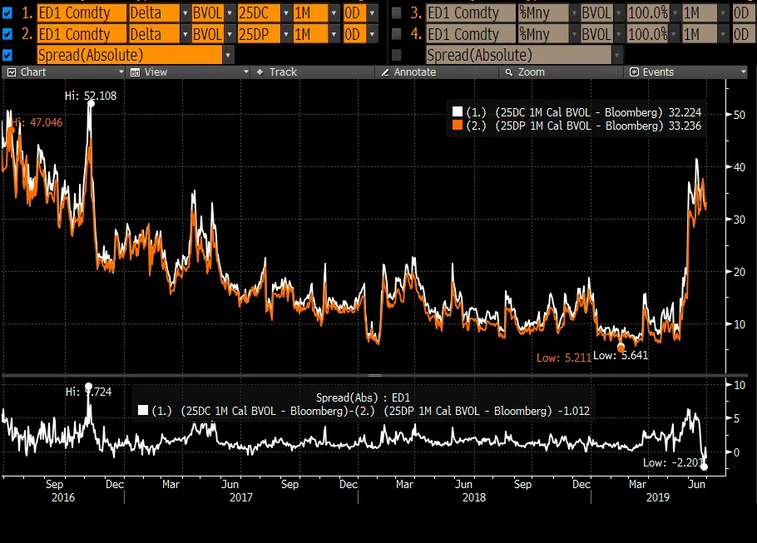Uncheck series 1 ED1 Comdty checkbox

coord(7,13)
